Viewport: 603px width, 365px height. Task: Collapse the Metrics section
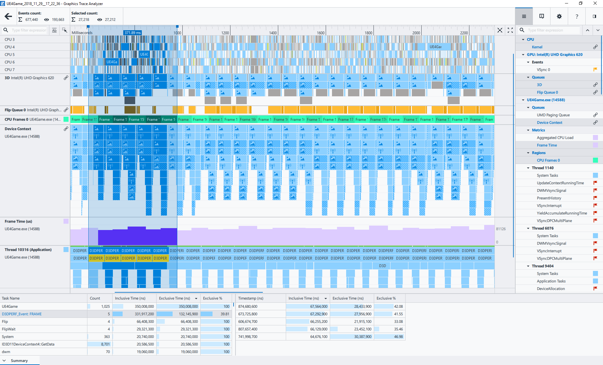click(x=528, y=130)
